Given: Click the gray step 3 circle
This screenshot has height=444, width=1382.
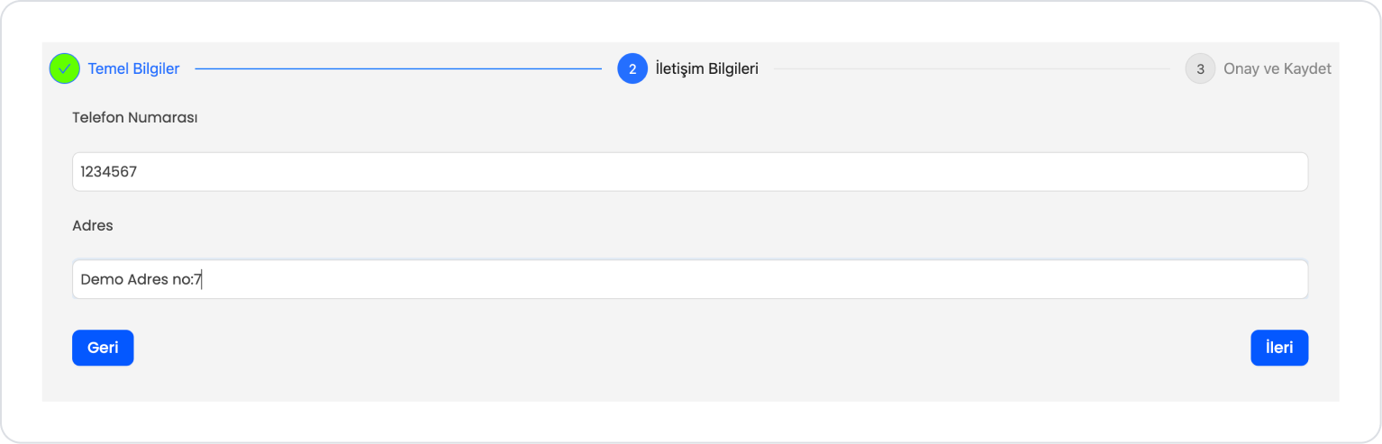Looking at the screenshot, I should [x=1200, y=68].
